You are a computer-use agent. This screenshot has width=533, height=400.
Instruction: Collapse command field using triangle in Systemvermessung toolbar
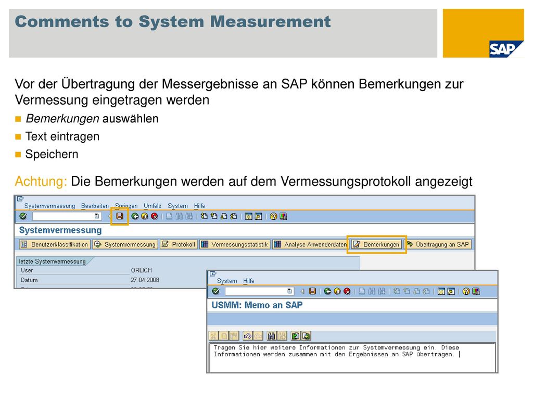click(x=109, y=216)
